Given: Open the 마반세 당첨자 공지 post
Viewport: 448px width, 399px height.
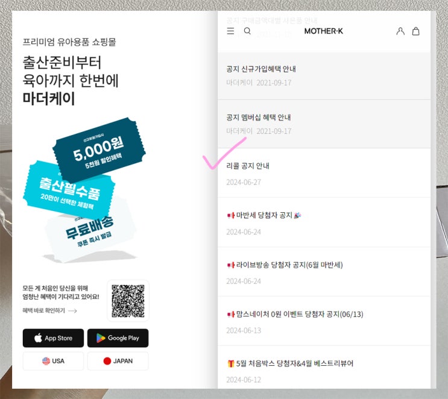Looking at the screenshot, I should click(x=324, y=222).
